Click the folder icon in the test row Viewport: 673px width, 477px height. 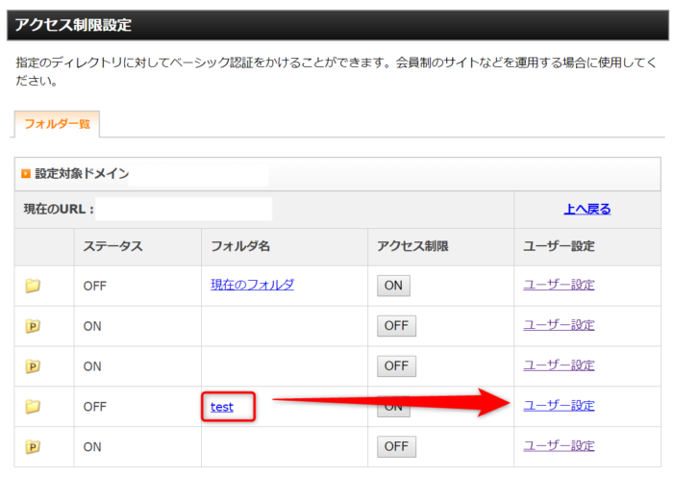pos(33,407)
